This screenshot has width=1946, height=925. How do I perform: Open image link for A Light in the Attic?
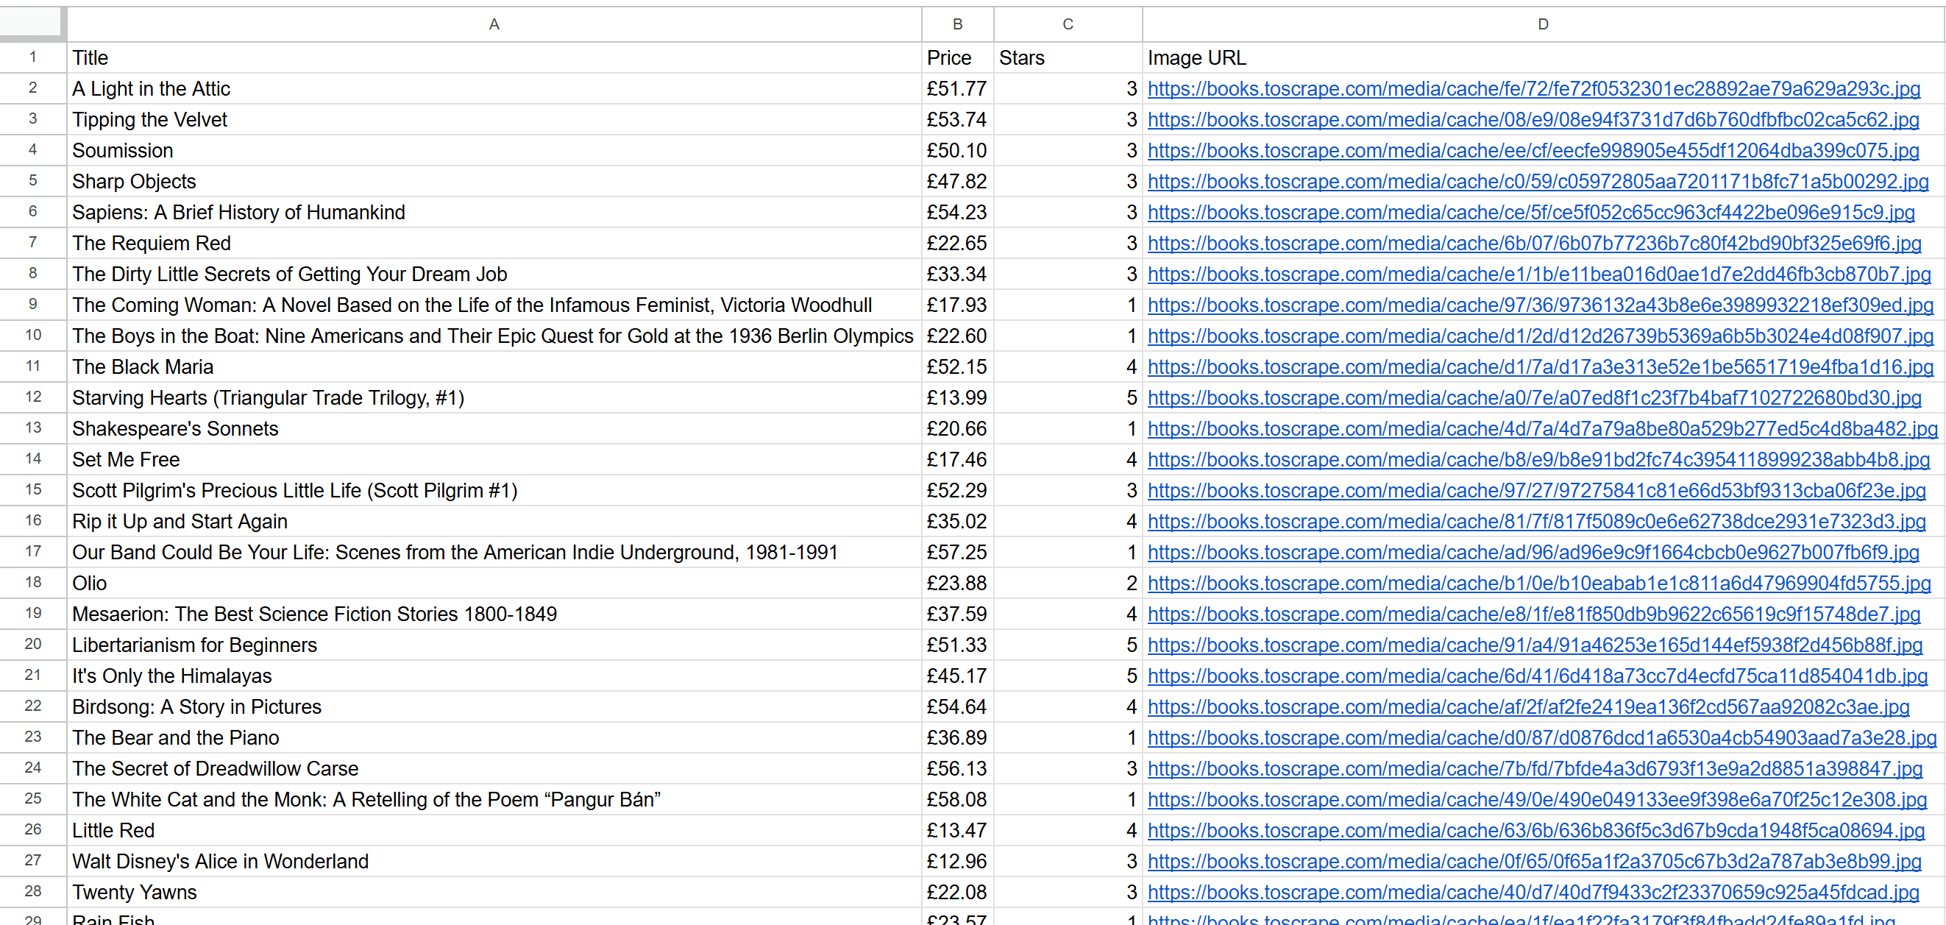(x=1533, y=89)
